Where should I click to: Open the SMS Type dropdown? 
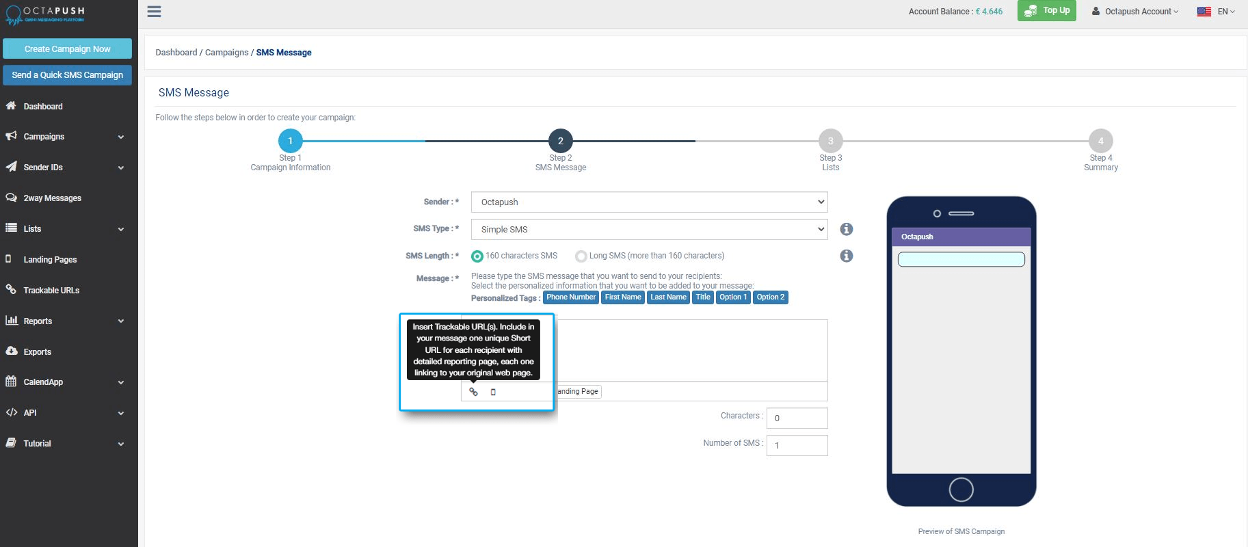pyautogui.click(x=649, y=230)
